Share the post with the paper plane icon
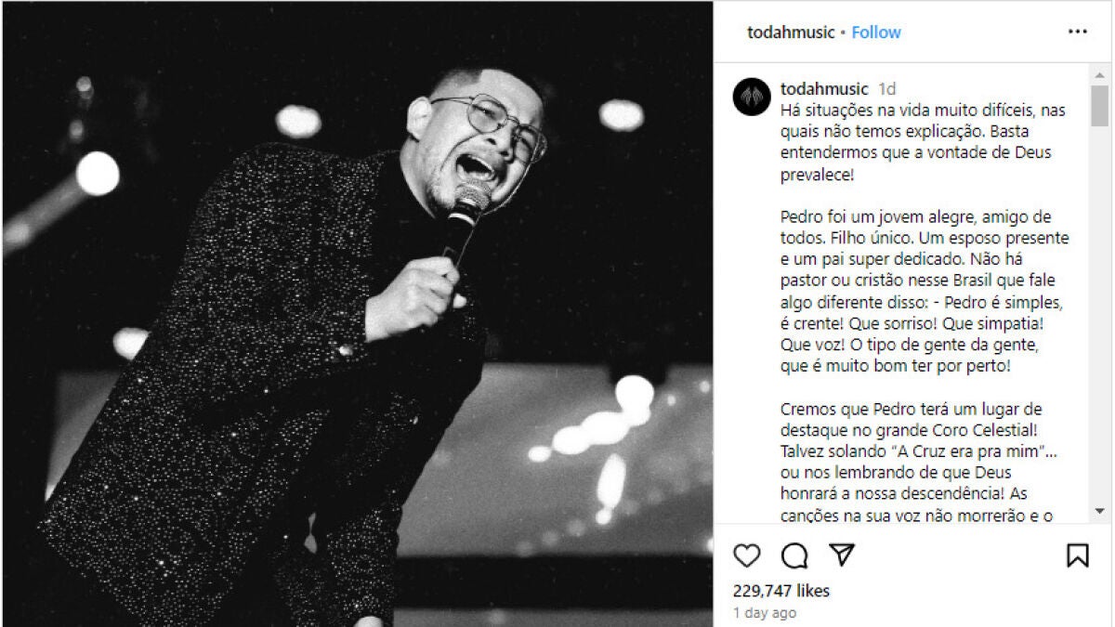Viewport: 1115px width, 627px height. click(x=842, y=555)
